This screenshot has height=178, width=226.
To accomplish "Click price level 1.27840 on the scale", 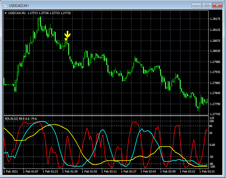I will tap(215, 93).
